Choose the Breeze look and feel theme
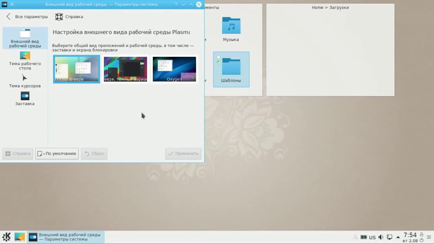This screenshot has width=434, height=244. (x=76, y=69)
